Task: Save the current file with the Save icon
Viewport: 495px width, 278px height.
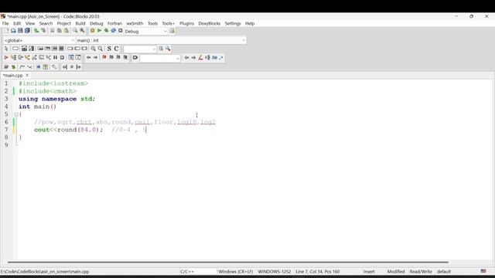Action: [20, 31]
